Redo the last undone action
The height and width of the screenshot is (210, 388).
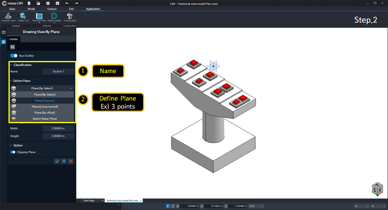[76, 3]
